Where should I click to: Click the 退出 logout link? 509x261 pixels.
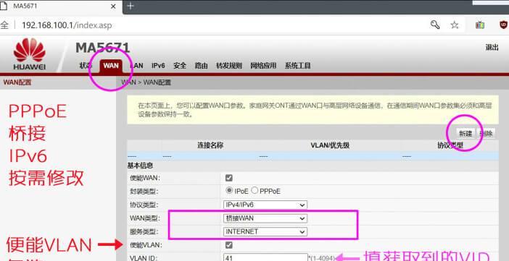pyautogui.click(x=492, y=48)
